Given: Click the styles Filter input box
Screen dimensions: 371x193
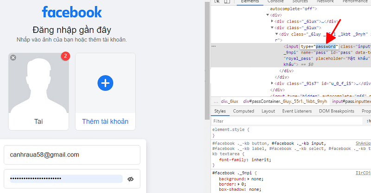Looking at the screenshot, I should (x=287, y=121).
